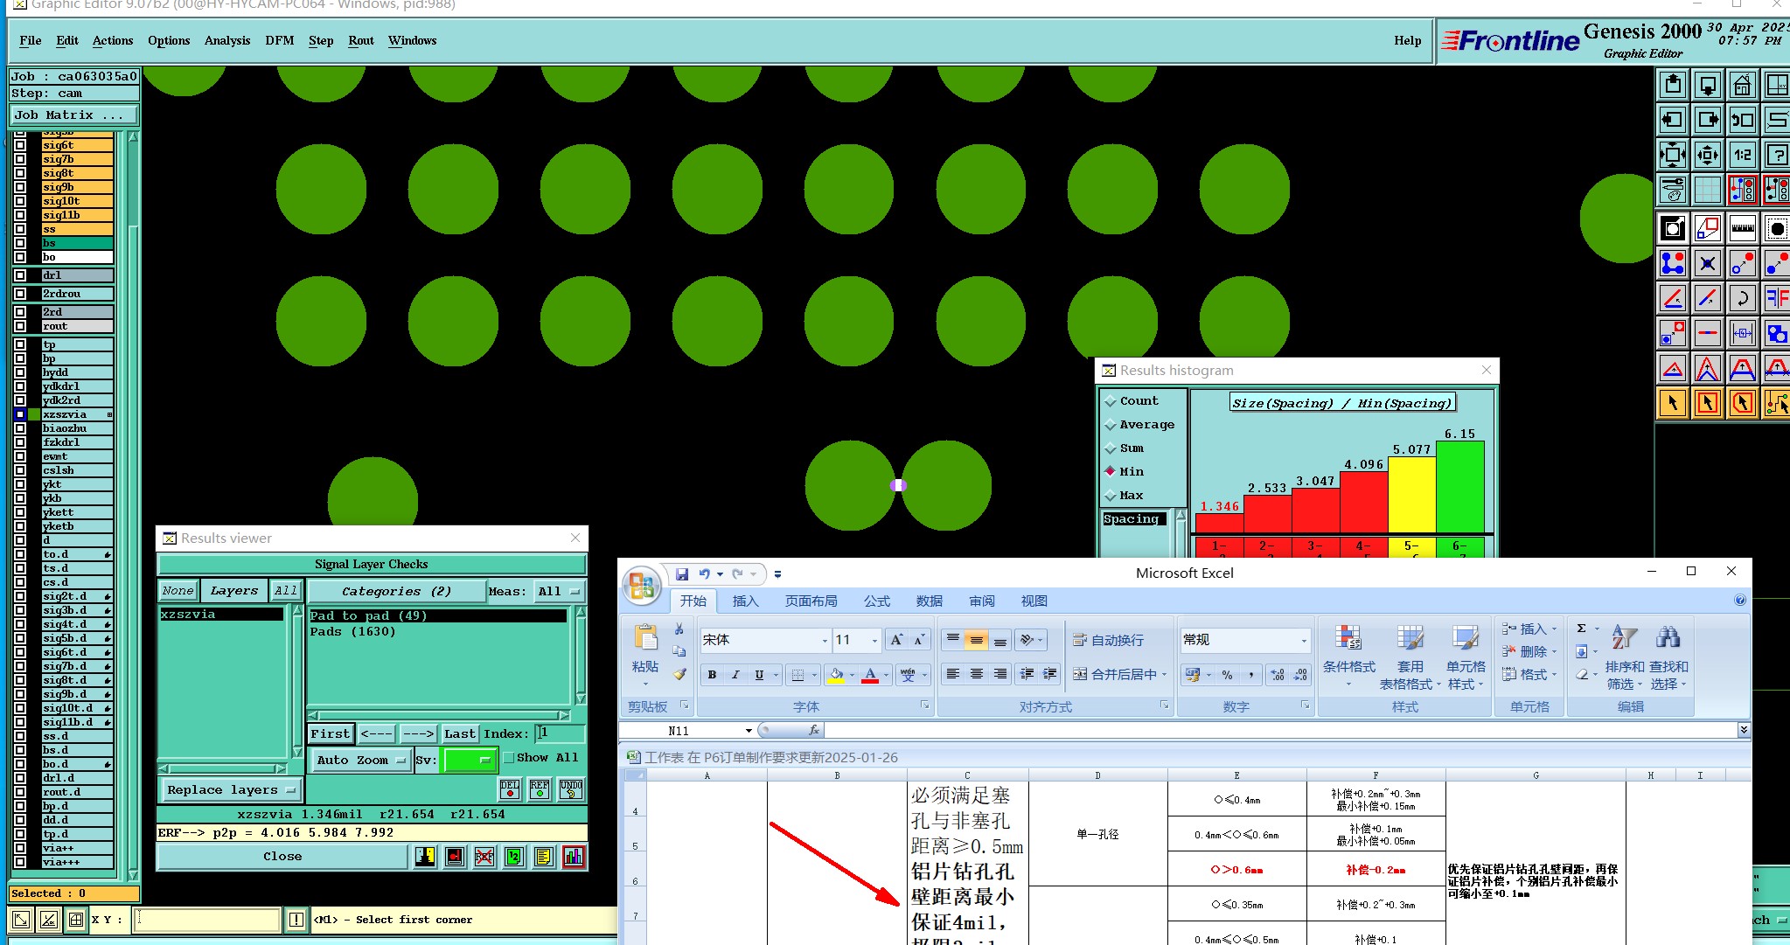Open the Auto Zoom dropdown
Image resolution: width=1790 pixels, height=945 pixels.
click(x=360, y=761)
